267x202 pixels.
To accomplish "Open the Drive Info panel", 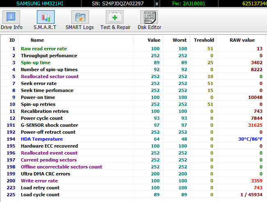I will (x=11, y=20).
